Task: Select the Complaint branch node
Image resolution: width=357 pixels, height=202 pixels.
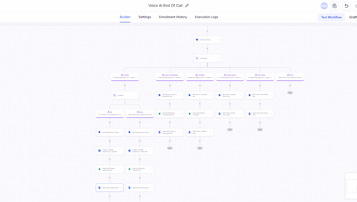Action: pyautogui.click(x=200, y=77)
